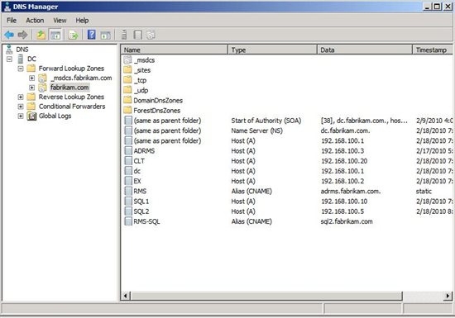455x318 pixels.
Task: Select the DNS root node icon
Action: [9, 50]
